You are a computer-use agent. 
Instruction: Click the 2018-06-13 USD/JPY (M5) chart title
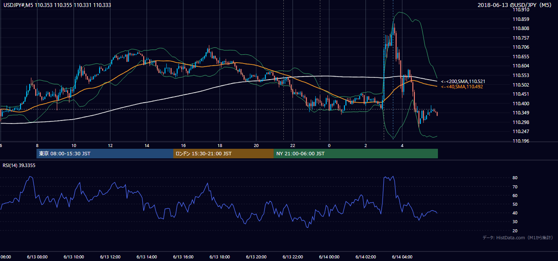click(x=515, y=5)
